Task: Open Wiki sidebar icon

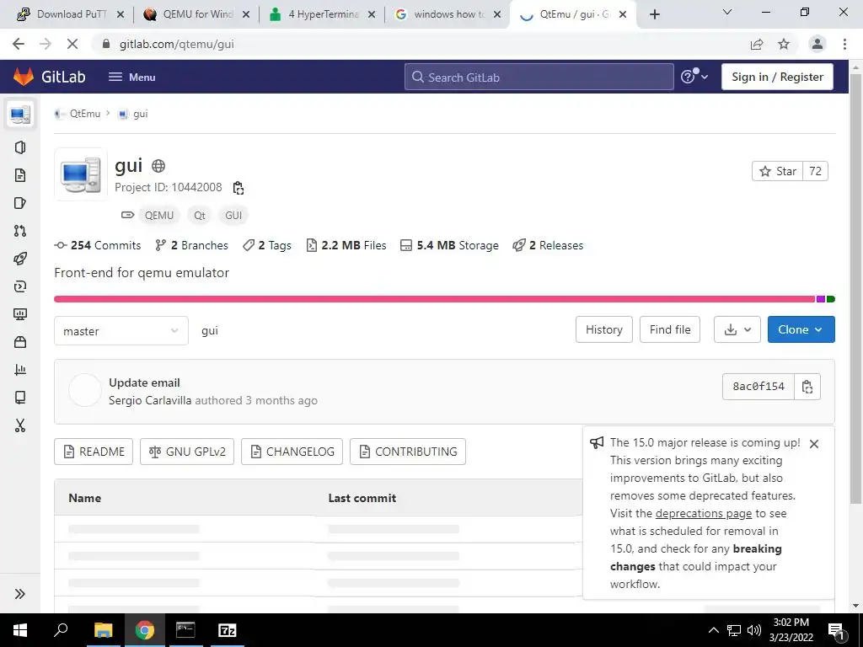Action: tap(20, 398)
